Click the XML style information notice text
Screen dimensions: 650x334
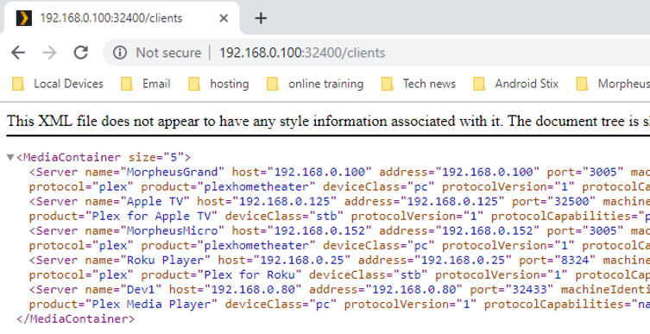click(x=328, y=122)
